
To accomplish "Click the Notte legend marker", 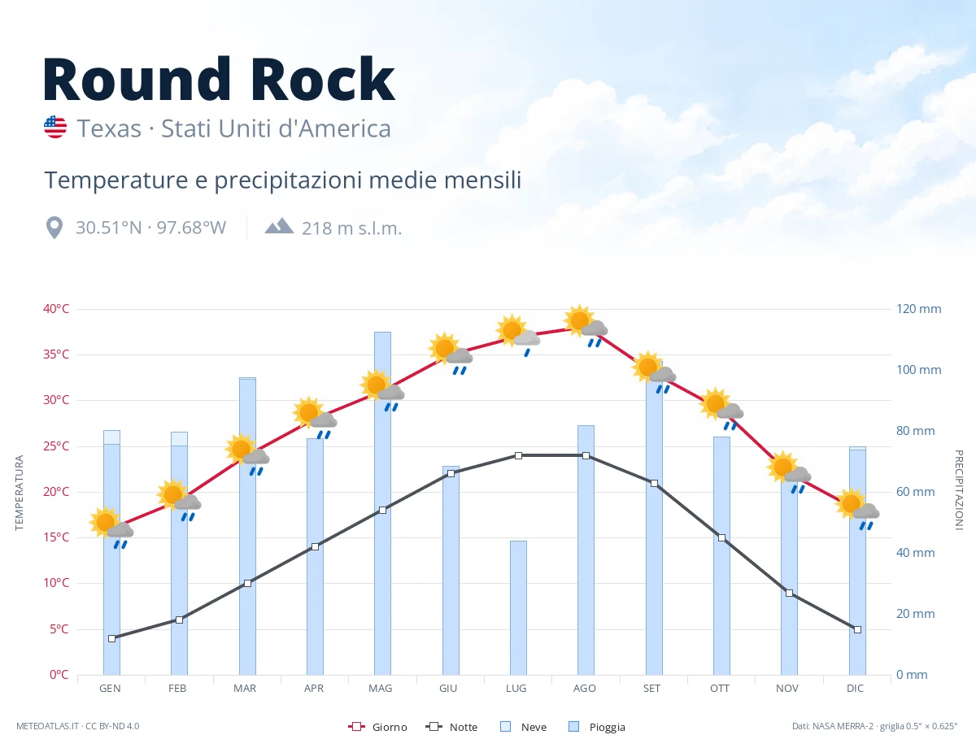I will point(434,727).
